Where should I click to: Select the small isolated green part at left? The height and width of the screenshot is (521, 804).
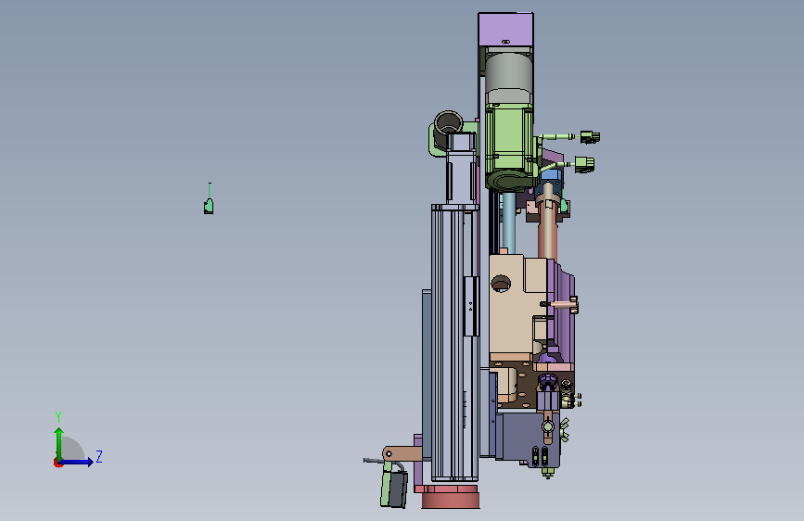coord(209,205)
